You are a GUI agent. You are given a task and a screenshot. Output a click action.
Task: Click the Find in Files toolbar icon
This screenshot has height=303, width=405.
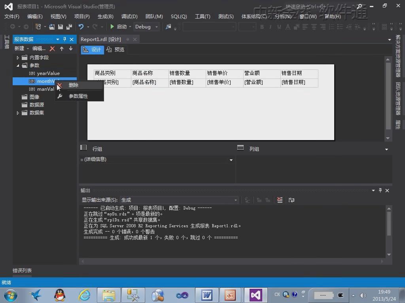168,26
